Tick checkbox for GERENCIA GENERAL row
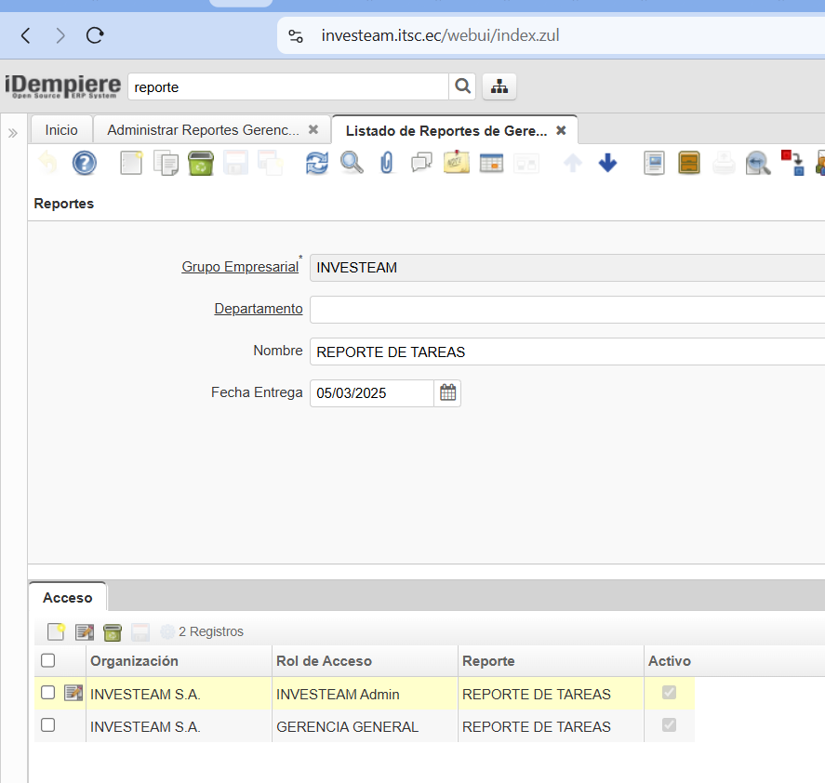Screen dimensions: 825x783 48,726
